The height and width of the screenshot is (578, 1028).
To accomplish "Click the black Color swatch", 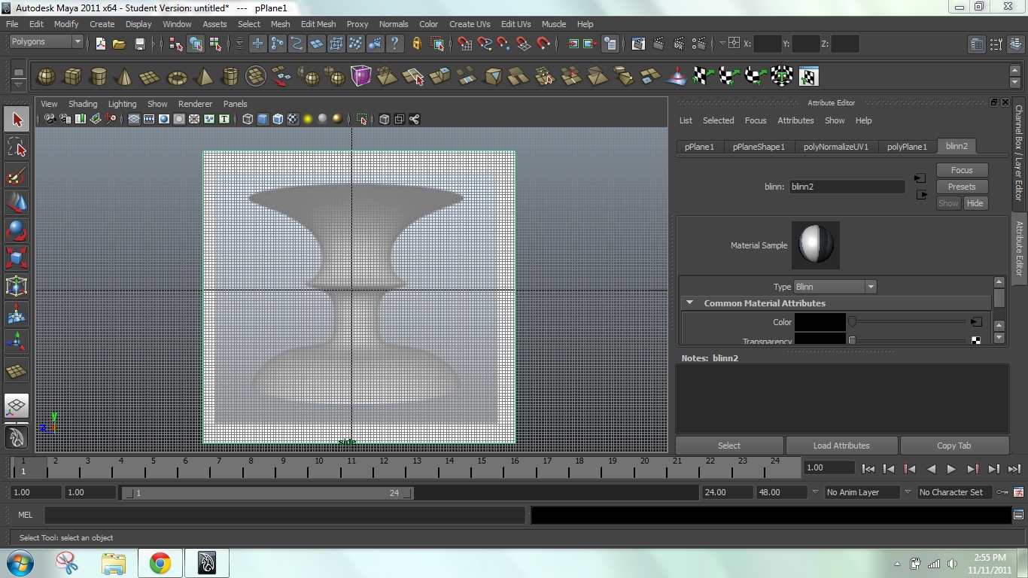I will tap(820, 322).
